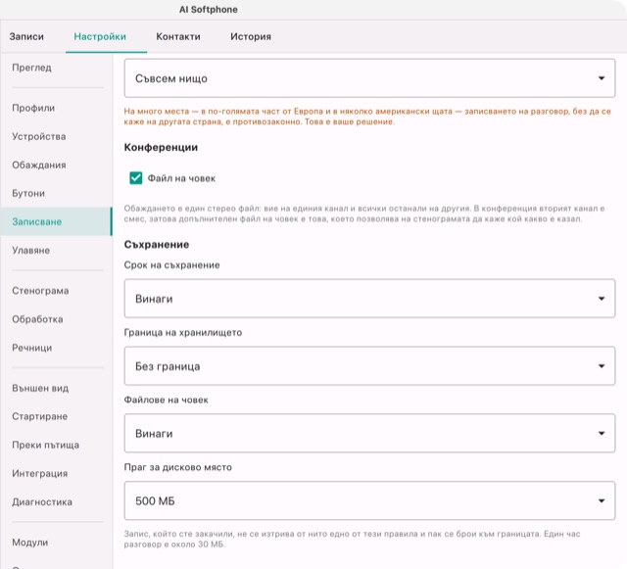Toggle the Файл на човек checkbox
The width and height of the screenshot is (627, 569).
click(x=136, y=178)
